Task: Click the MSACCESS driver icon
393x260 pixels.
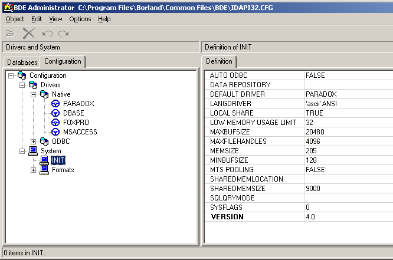Action: coord(55,132)
